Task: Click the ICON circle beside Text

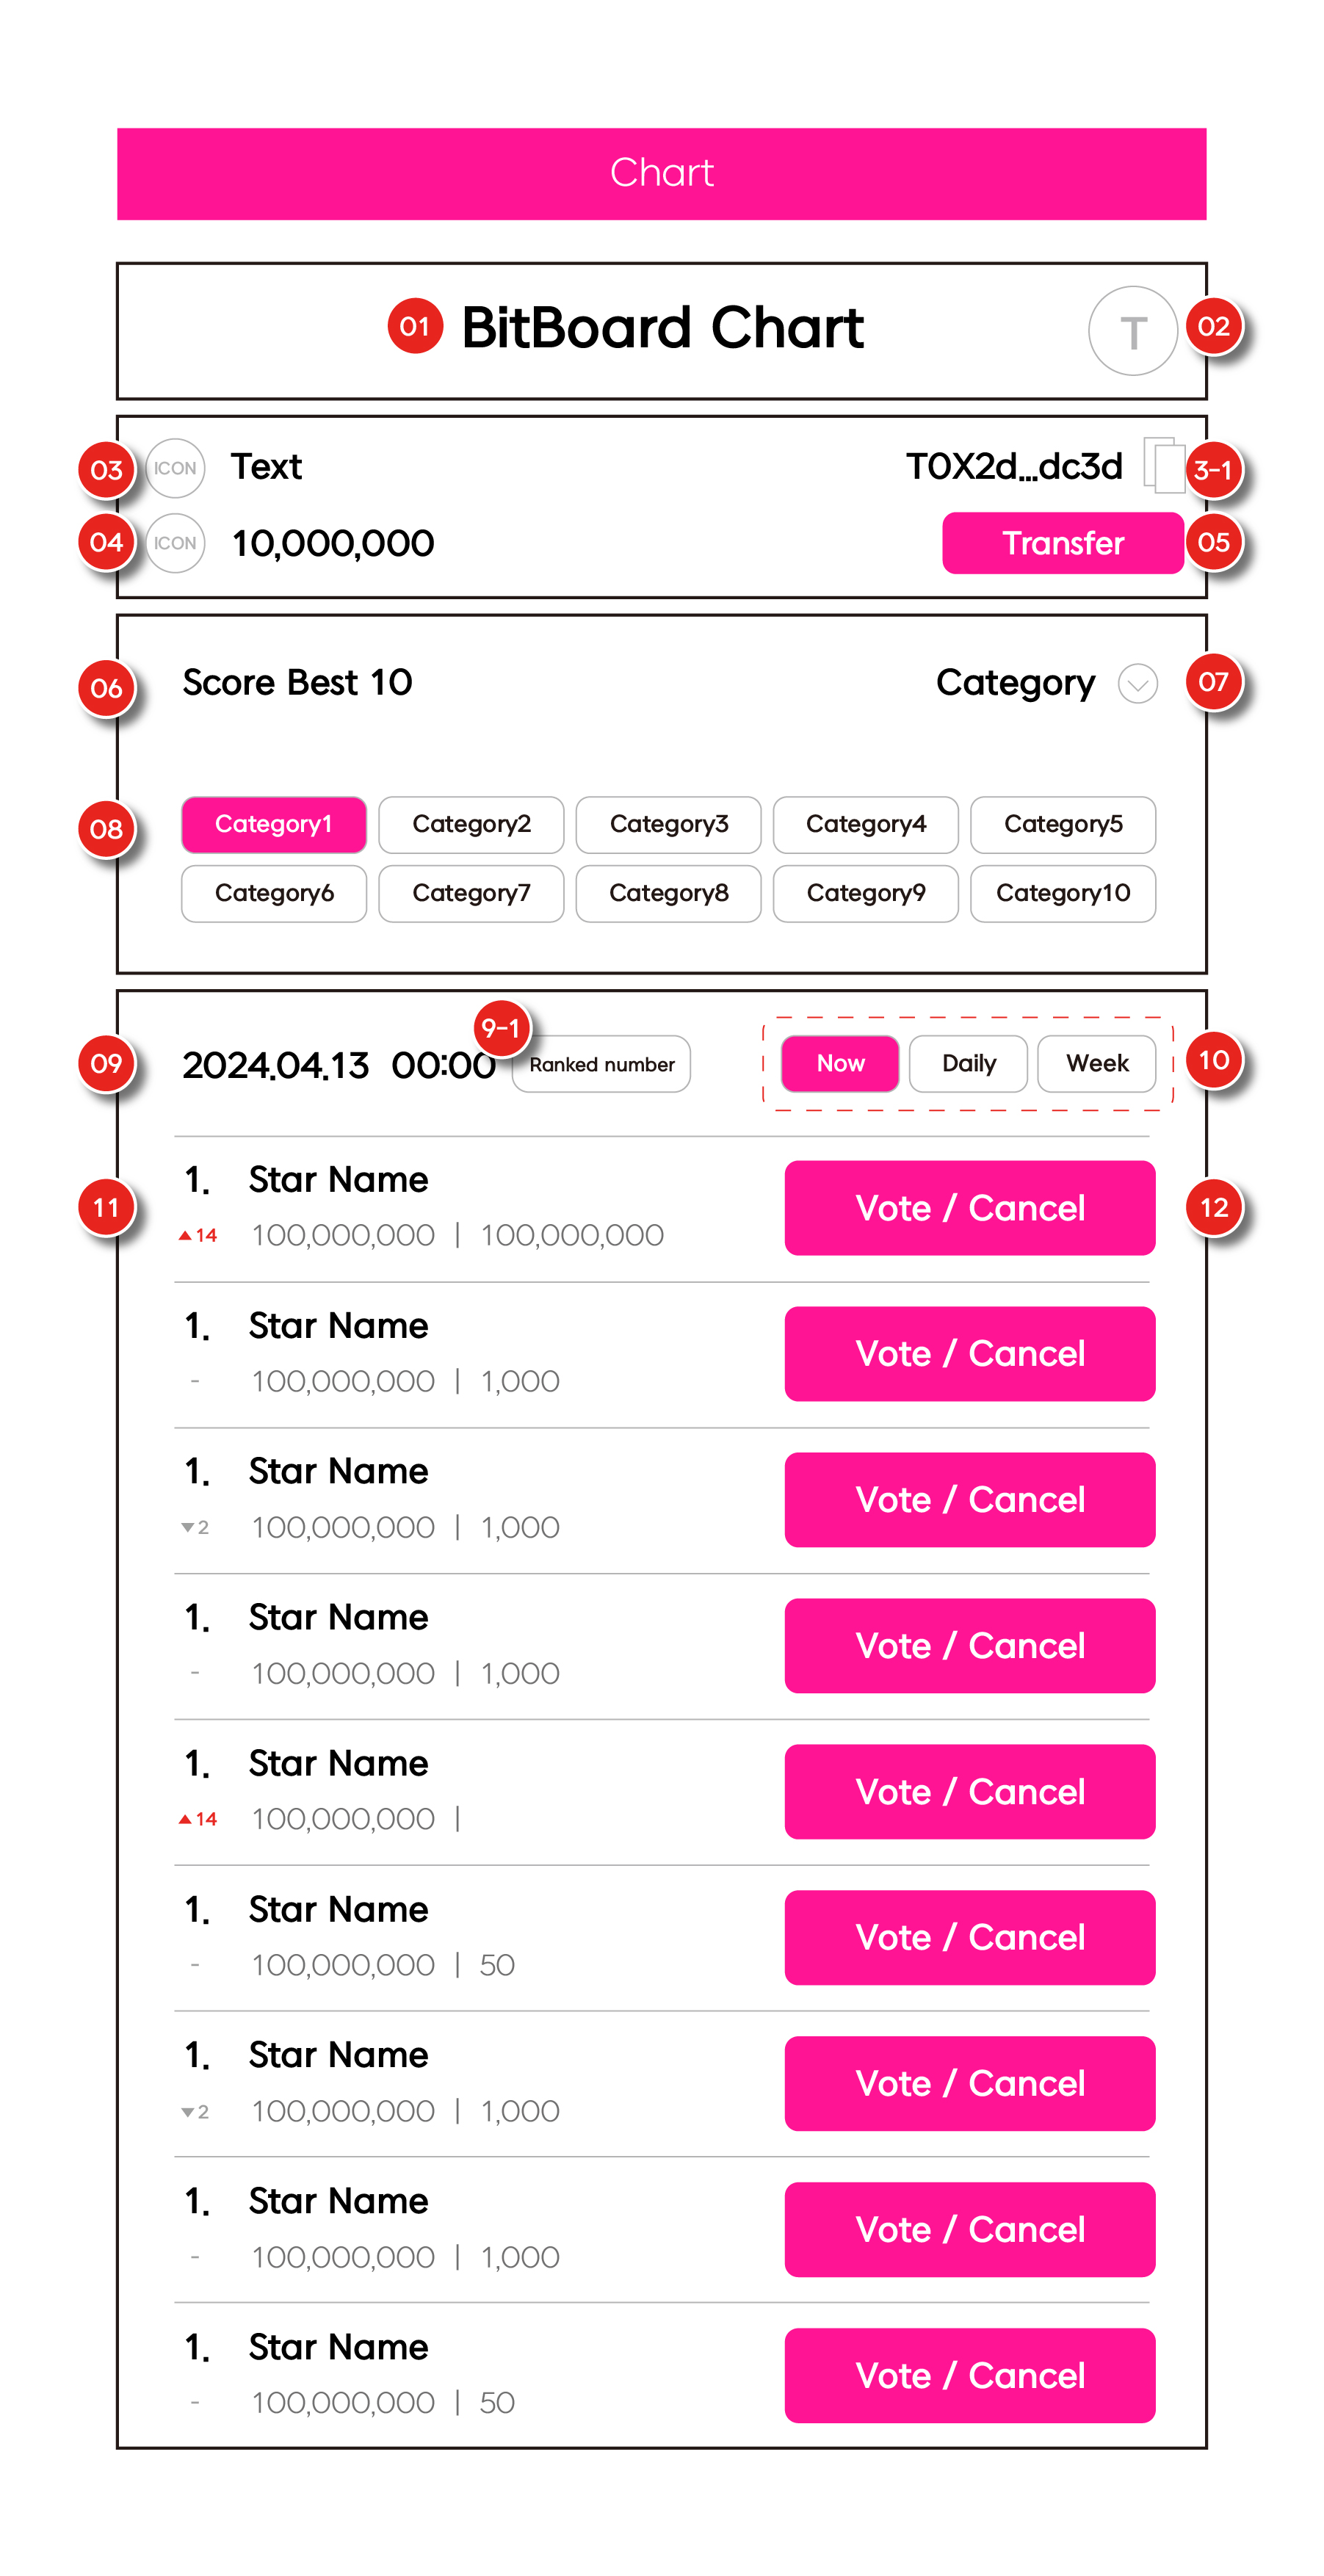Action: (175, 468)
